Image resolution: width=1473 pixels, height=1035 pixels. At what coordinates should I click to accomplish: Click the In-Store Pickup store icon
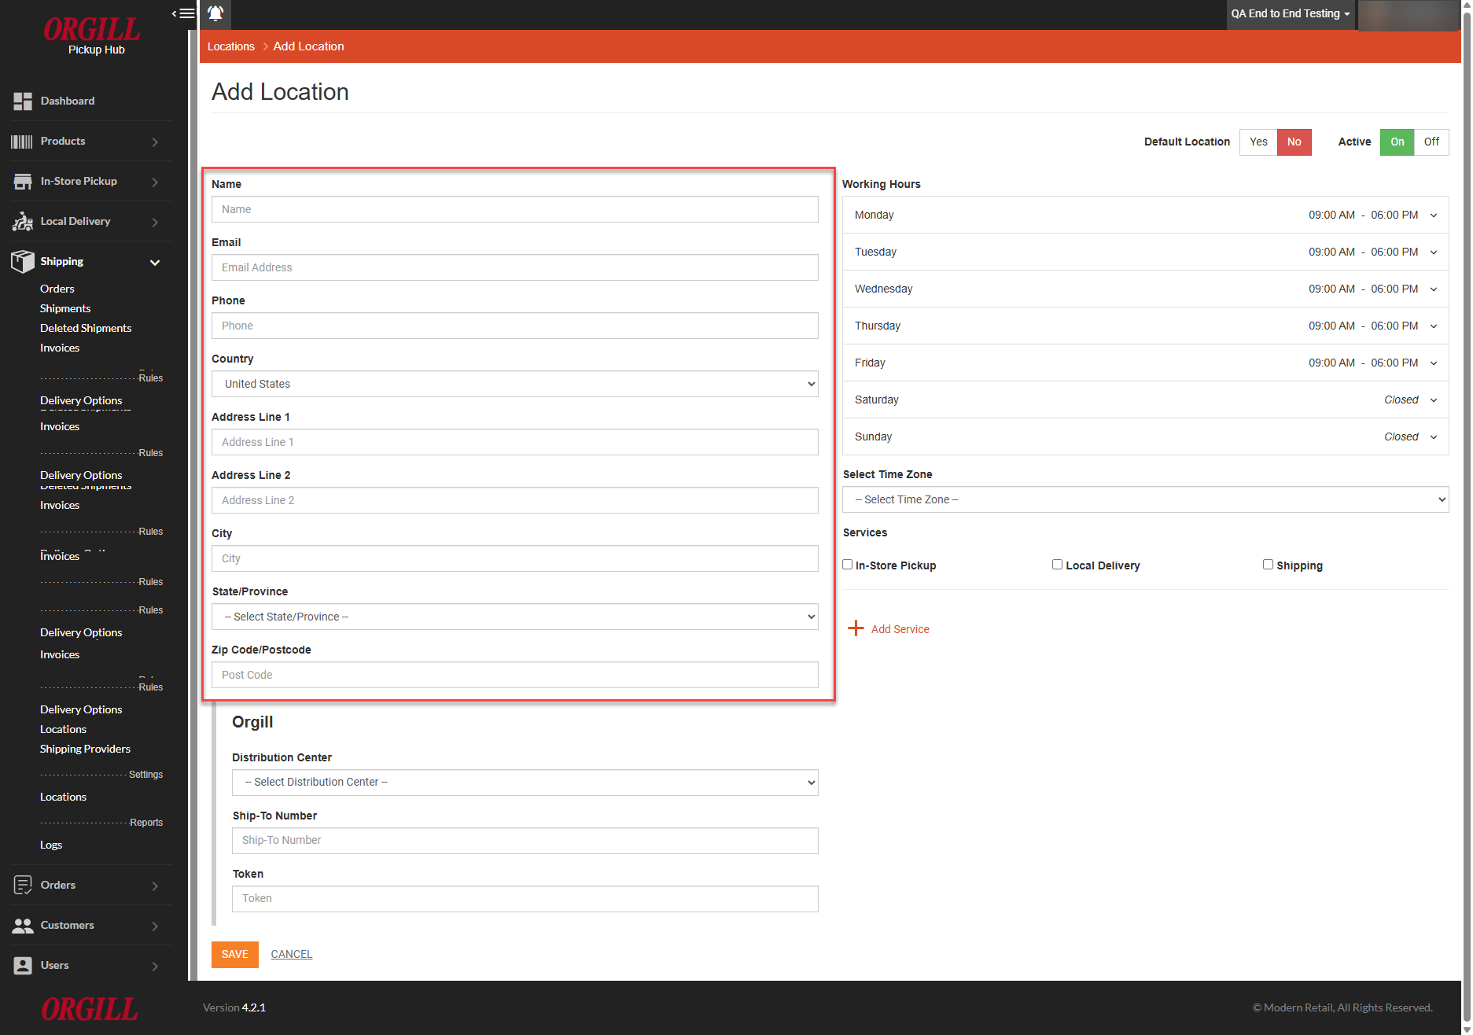[23, 182]
